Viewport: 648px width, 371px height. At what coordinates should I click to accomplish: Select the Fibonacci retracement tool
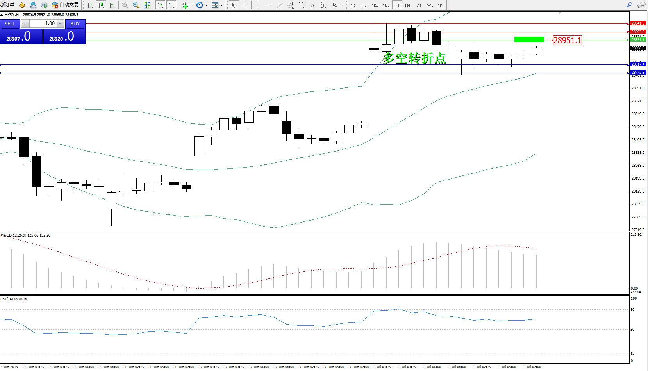point(302,5)
